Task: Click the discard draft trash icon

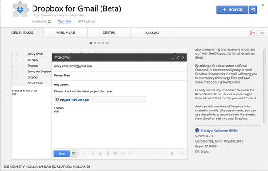Action: click(x=172, y=154)
